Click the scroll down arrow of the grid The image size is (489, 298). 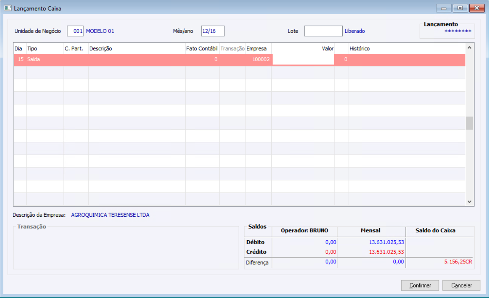470,201
